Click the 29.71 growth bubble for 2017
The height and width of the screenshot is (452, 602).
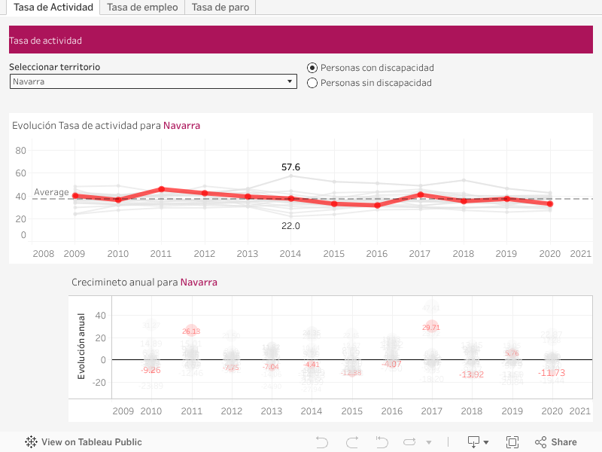(430, 327)
